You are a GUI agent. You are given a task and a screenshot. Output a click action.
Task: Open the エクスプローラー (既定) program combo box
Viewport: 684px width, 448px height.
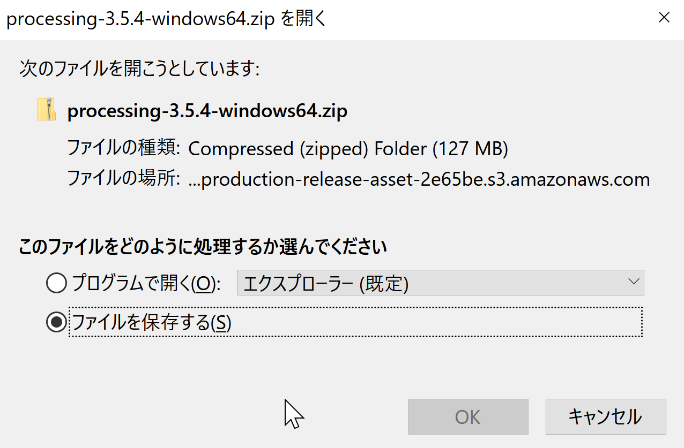click(x=440, y=283)
